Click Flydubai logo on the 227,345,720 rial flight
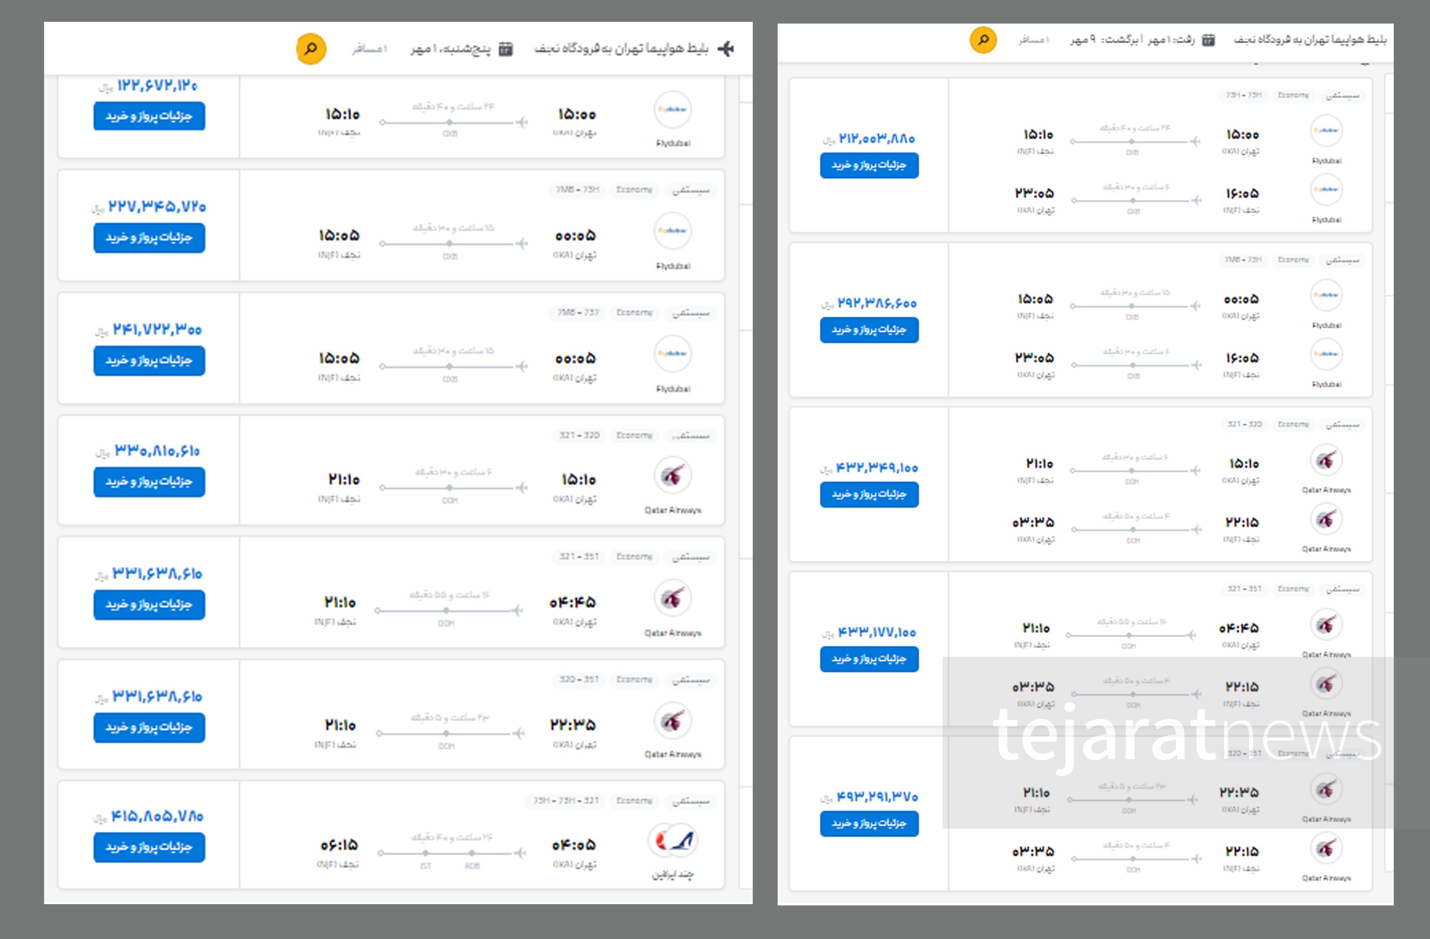 (672, 231)
